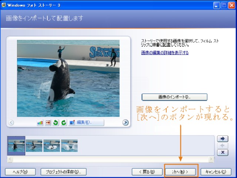237x178 pixels.
Task: Click the filmstrip scrollbar left arrow
Action: pos(10,159)
